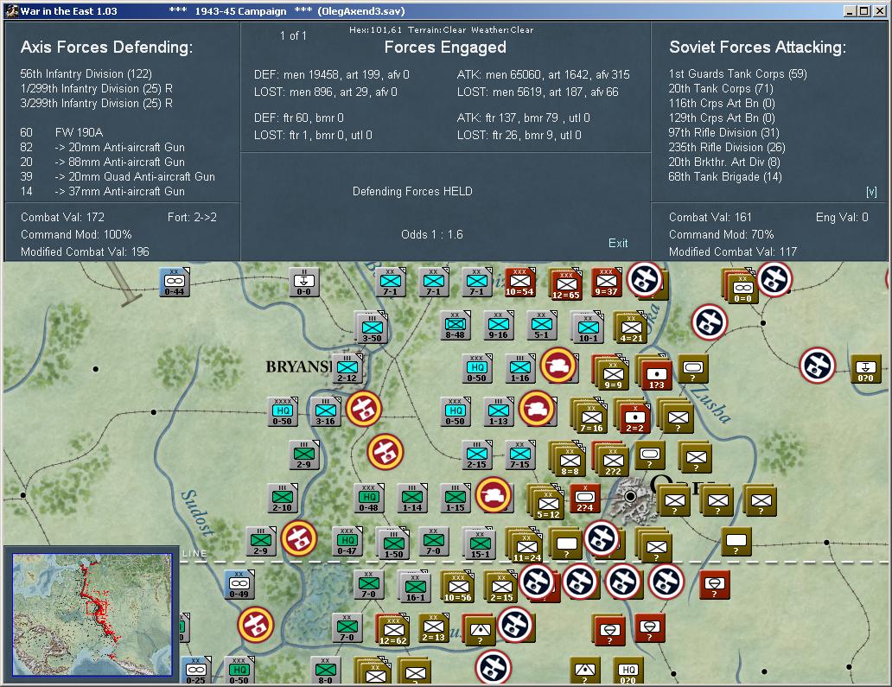This screenshot has width=892, height=687.
Task: Click '56th Infantry Division (122)' defender entry
Action: 86,74
